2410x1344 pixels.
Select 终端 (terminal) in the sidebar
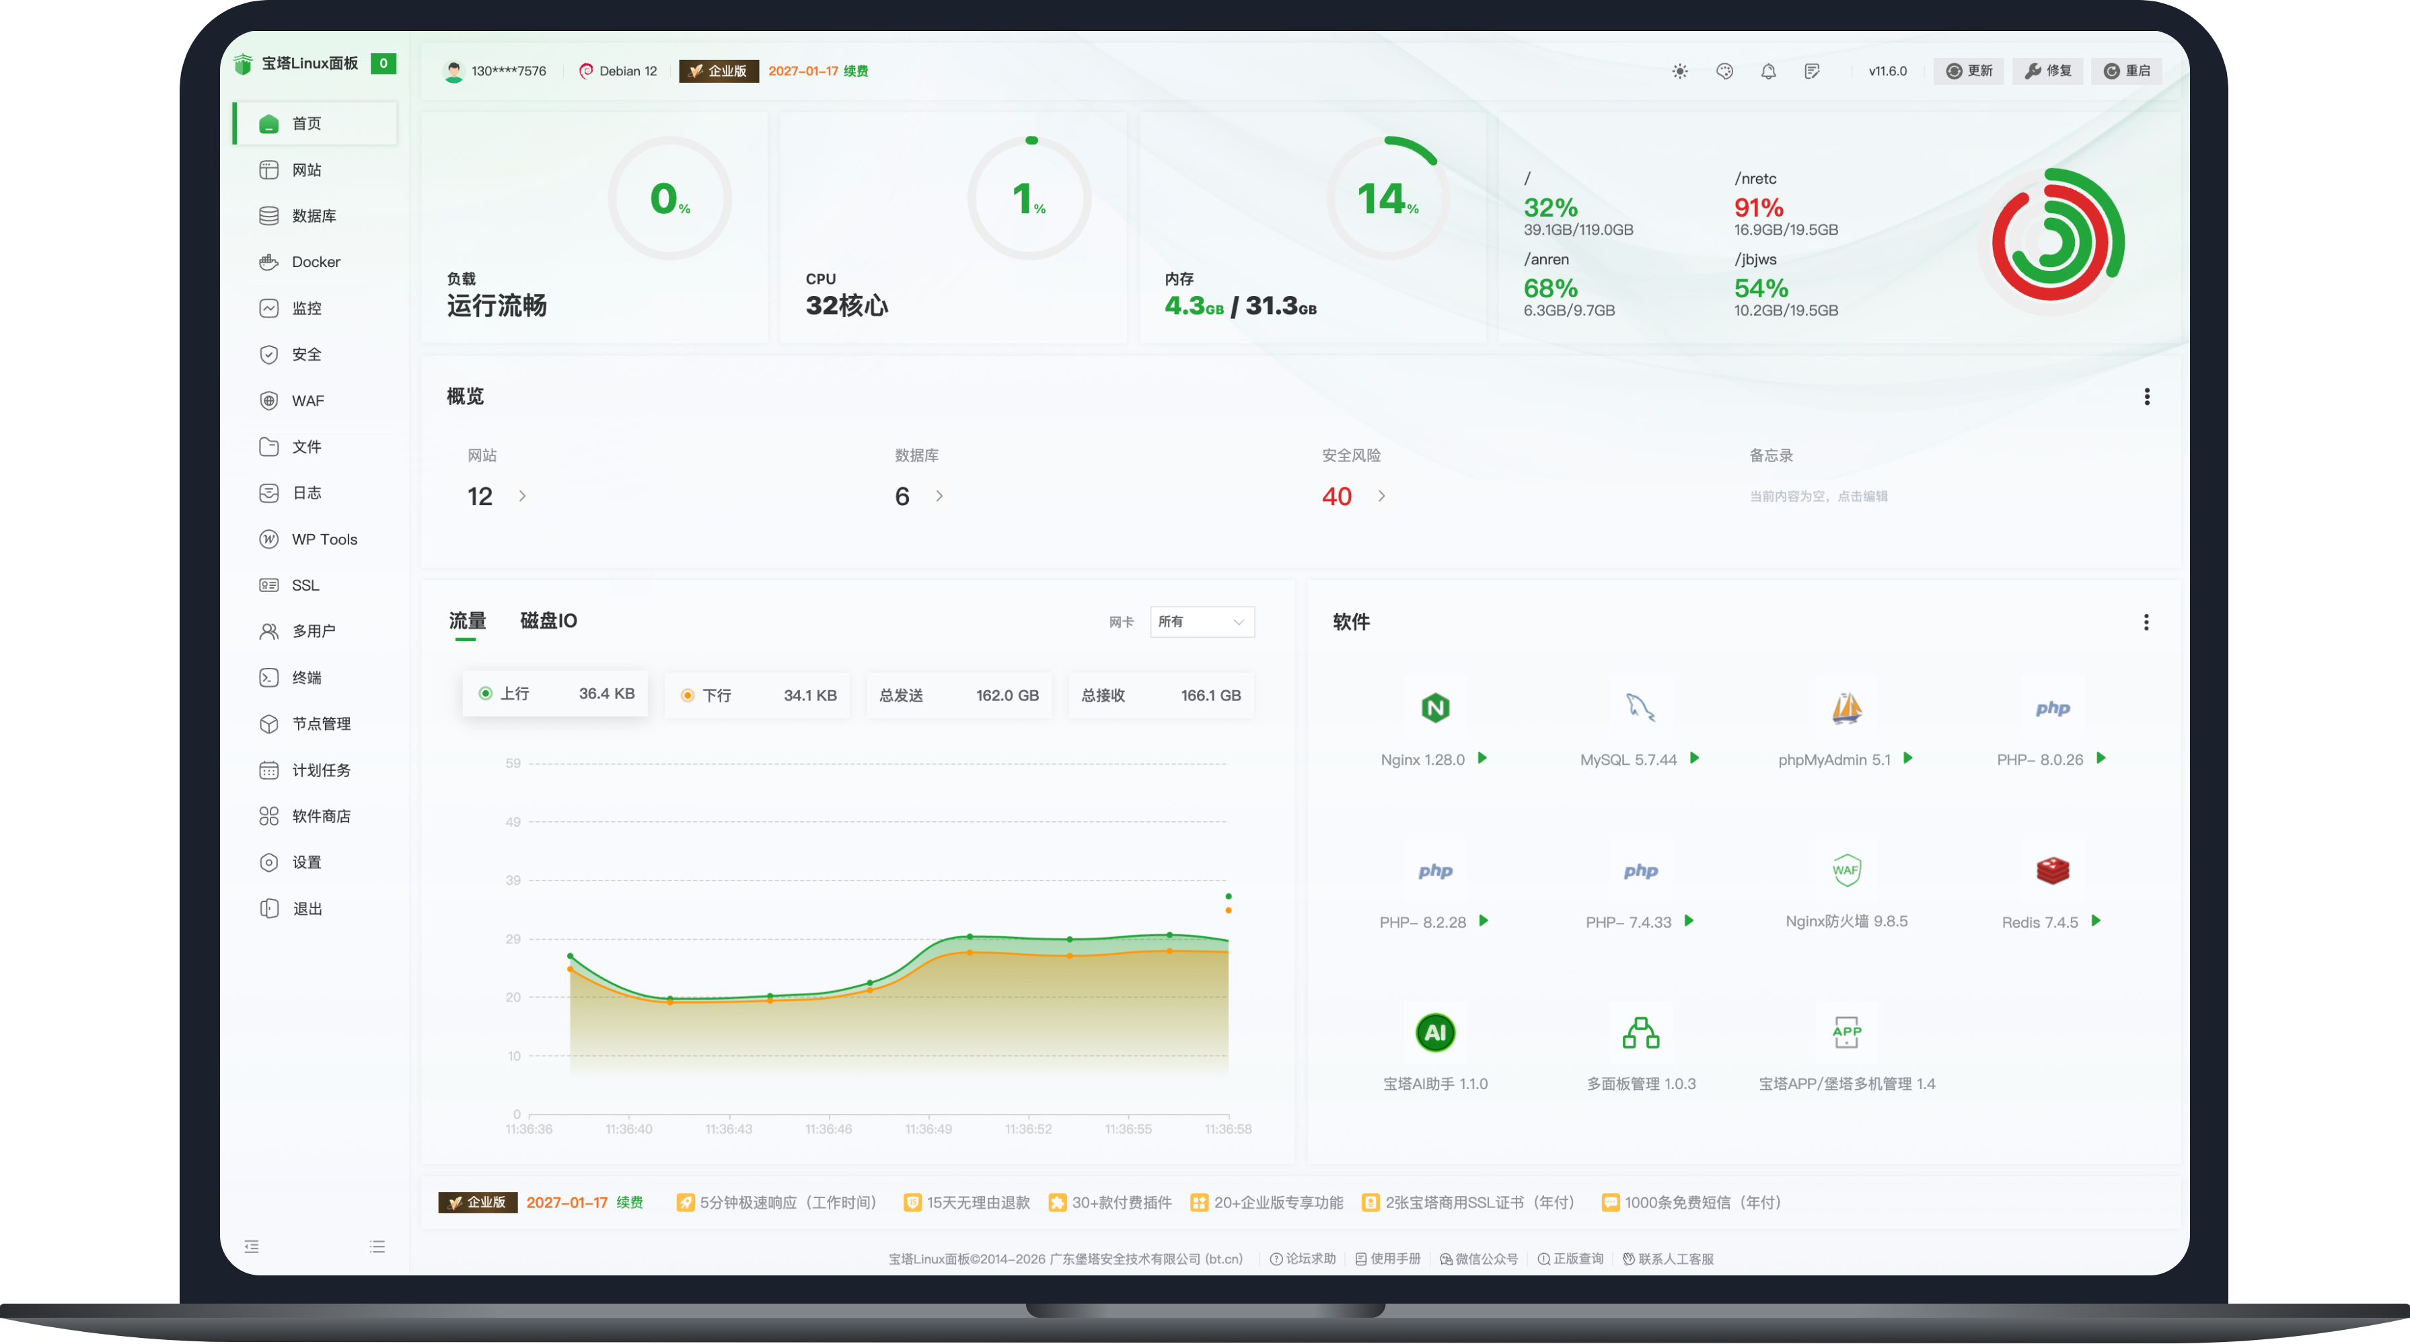click(x=307, y=677)
